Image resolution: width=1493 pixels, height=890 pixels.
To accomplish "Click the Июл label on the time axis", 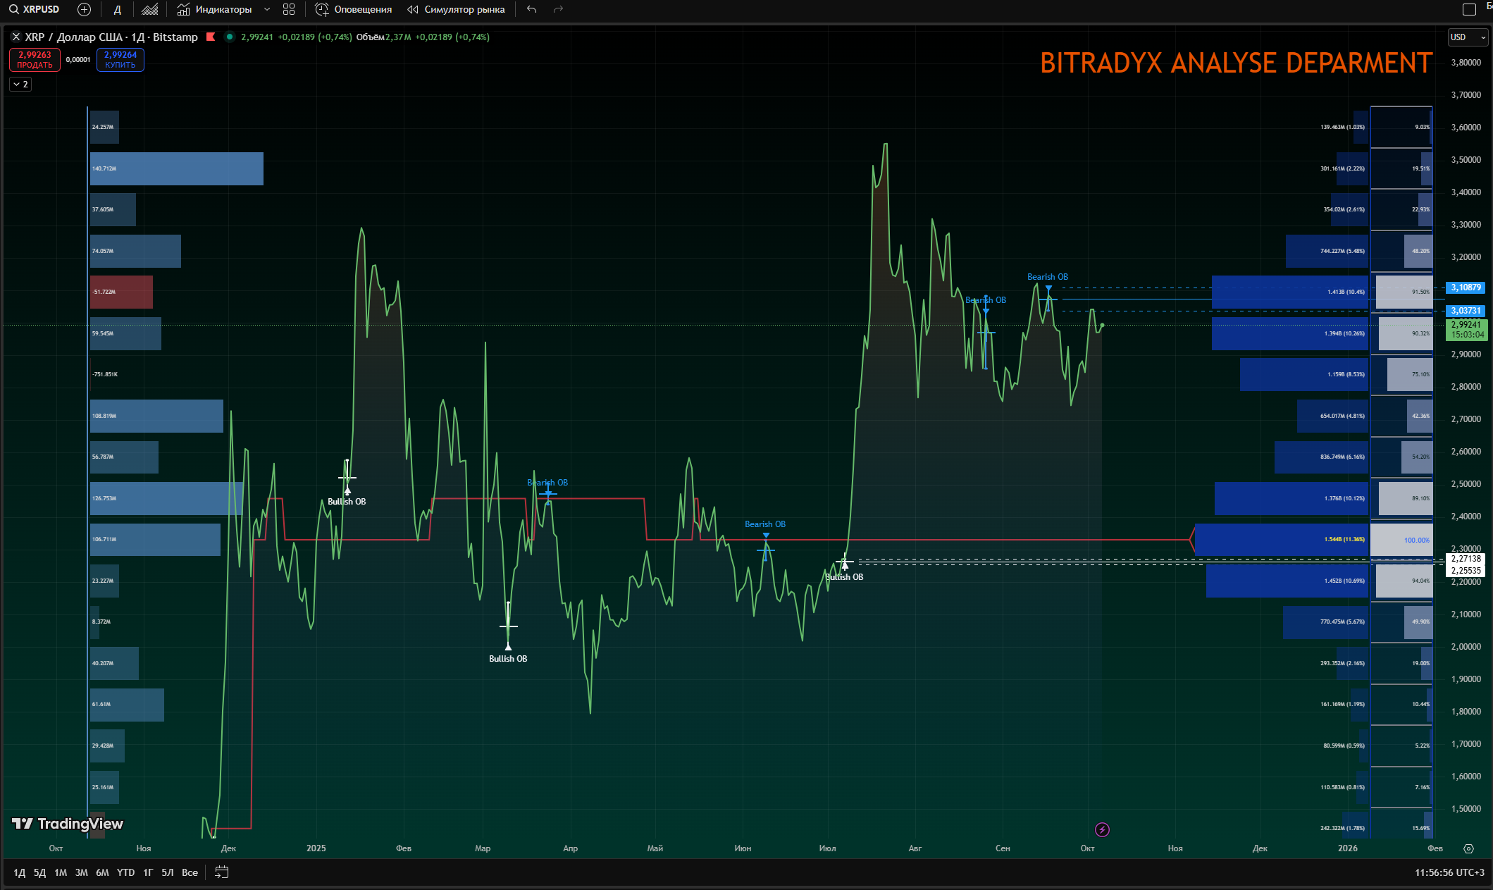I will [x=828, y=848].
